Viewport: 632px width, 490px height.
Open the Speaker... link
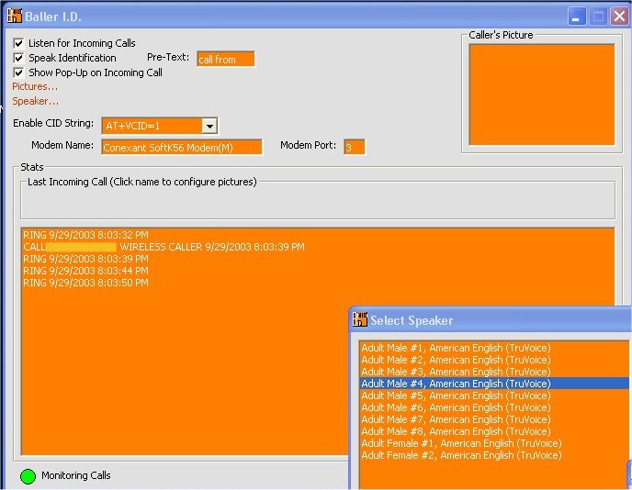35,101
